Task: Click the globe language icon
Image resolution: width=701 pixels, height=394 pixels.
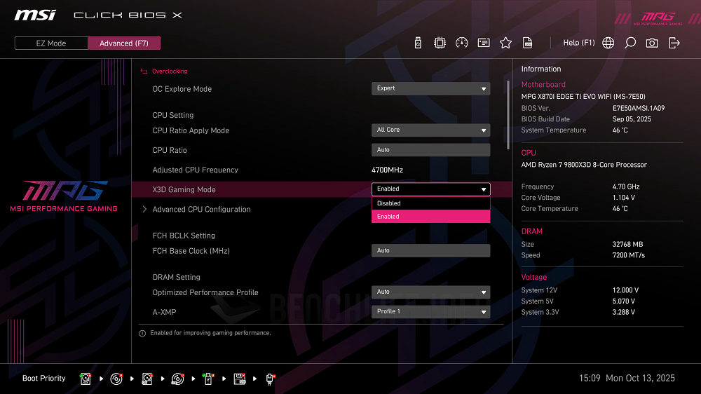Action: 608,43
